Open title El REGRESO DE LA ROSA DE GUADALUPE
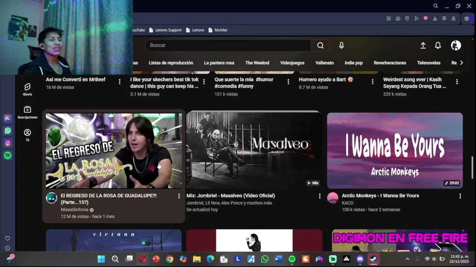 pyautogui.click(x=109, y=199)
